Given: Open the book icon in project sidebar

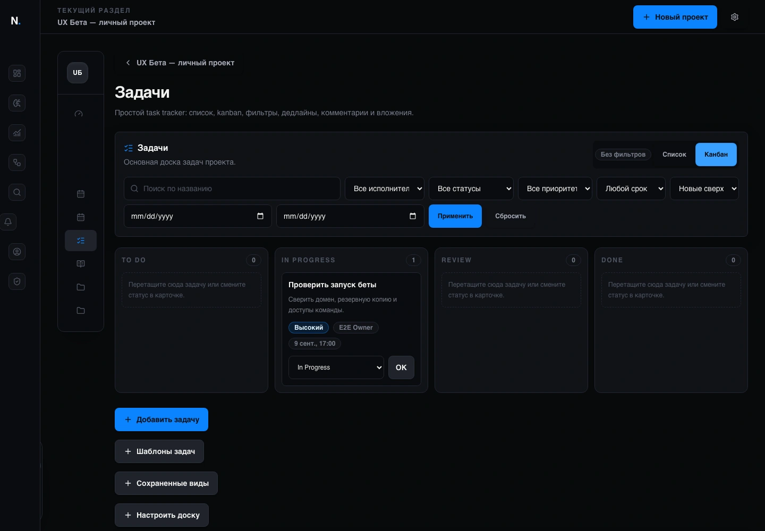Looking at the screenshot, I should coord(81,264).
